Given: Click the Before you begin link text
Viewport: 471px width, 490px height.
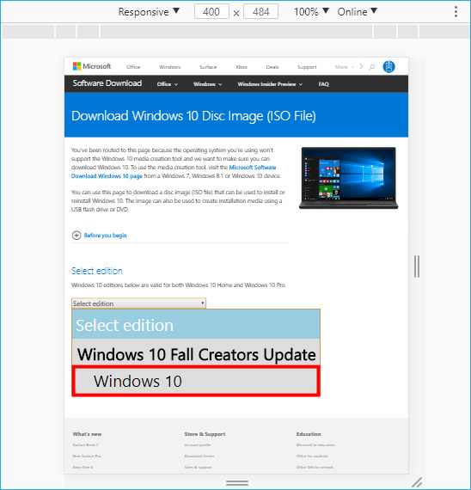Looking at the screenshot, I should [x=105, y=236].
